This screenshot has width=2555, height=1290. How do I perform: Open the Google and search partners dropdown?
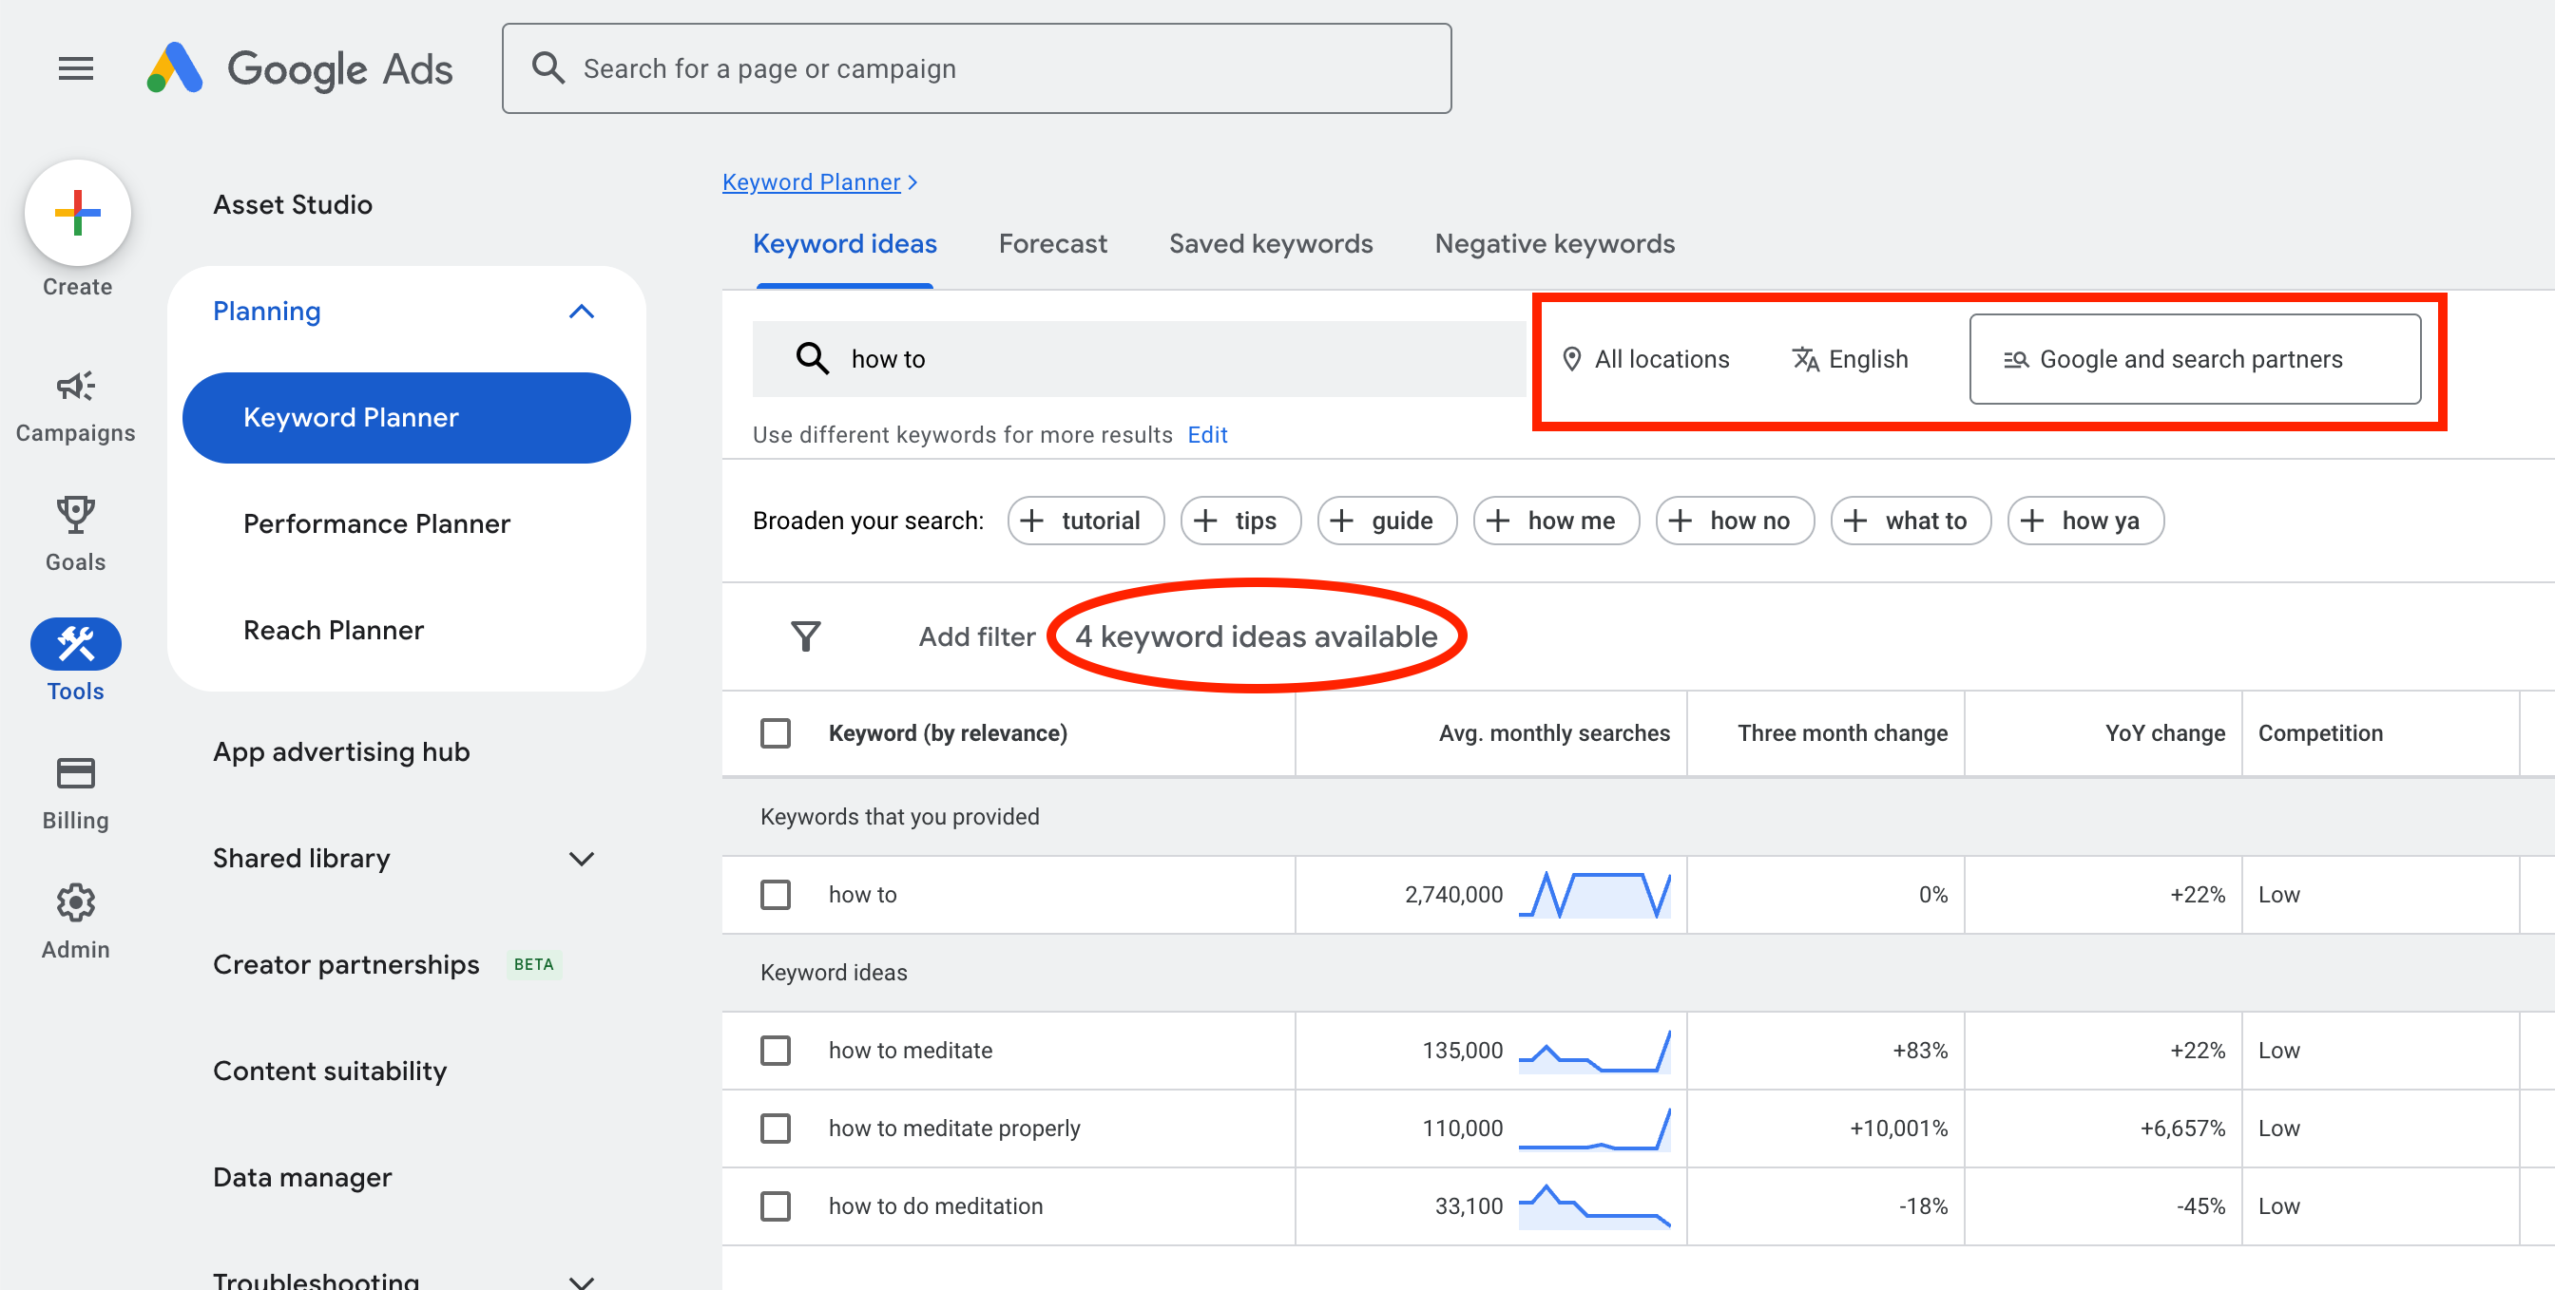pyautogui.click(x=2194, y=359)
